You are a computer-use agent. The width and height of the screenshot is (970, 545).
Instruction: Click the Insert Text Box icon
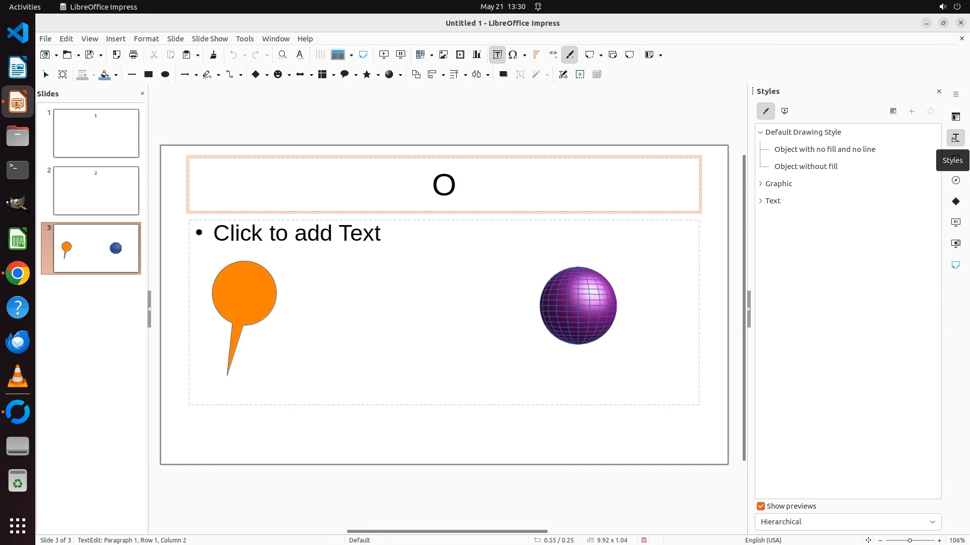(x=497, y=55)
